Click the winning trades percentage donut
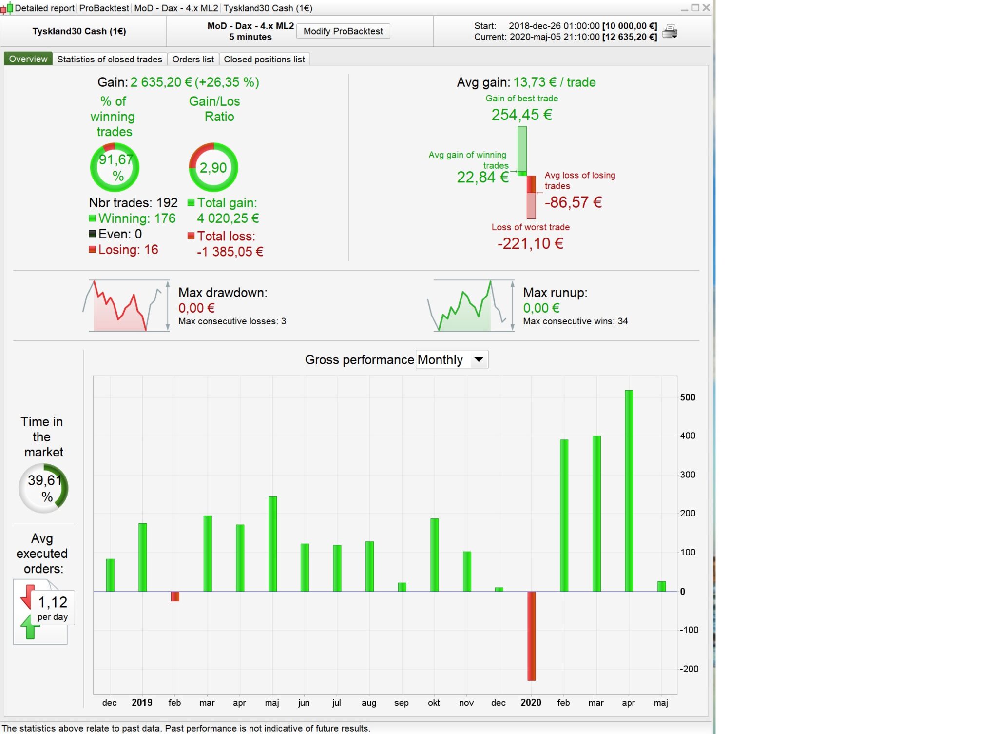 pos(115,167)
